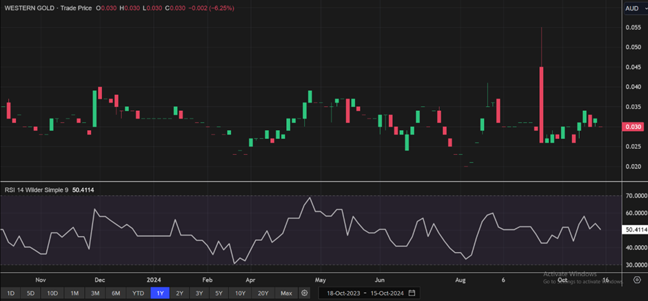Switch chart to 2Y range
The height and width of the screenshot is (301, 648).
[x=180, y=293]
